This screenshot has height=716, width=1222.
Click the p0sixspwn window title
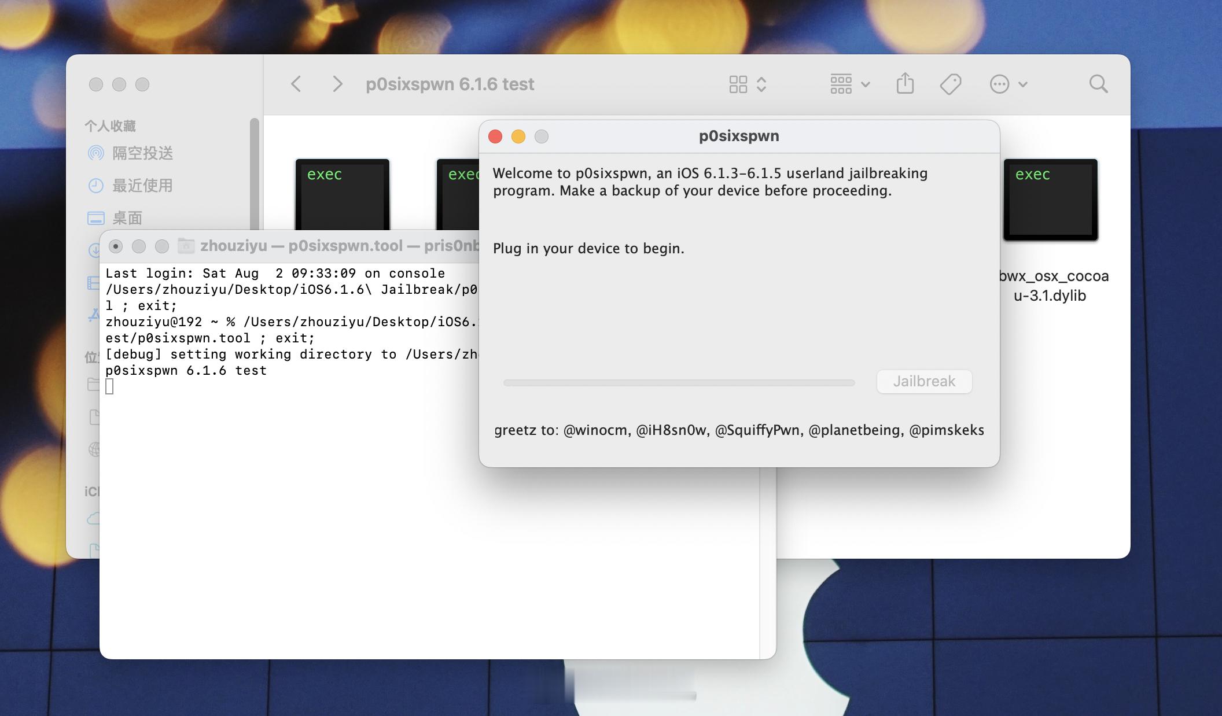point(739,136)
